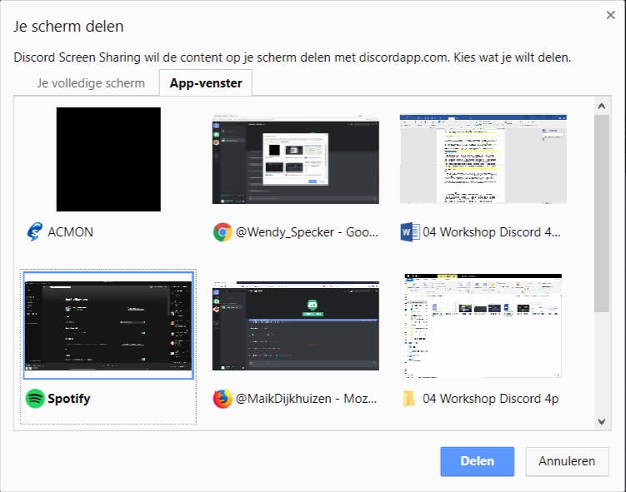
Task: Click the Firefox icon beside @MaikDijkhuizen
Action: click(223, 398)
